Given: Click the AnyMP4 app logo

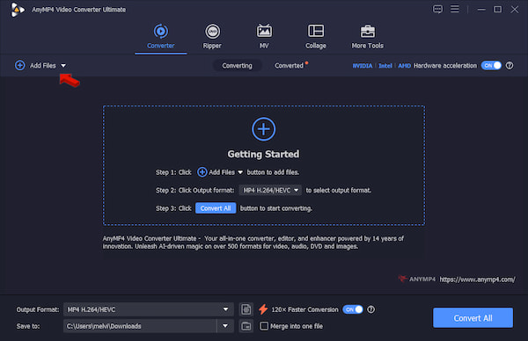Looking at the screenshot, I should pos(18,10).
